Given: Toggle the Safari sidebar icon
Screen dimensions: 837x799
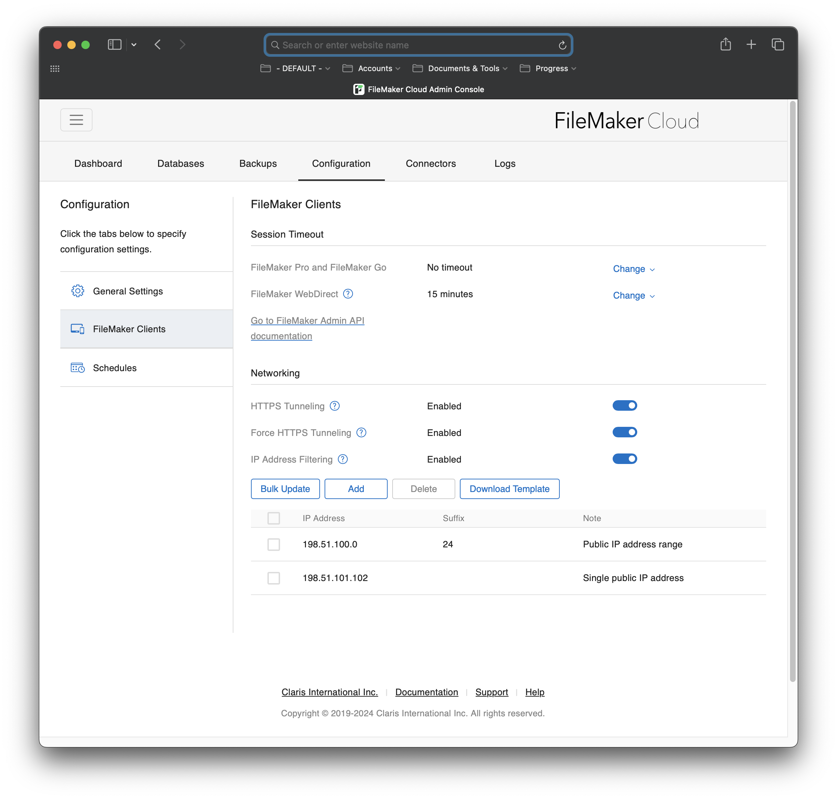Looking at the screenshot, I should pos(115,45).
